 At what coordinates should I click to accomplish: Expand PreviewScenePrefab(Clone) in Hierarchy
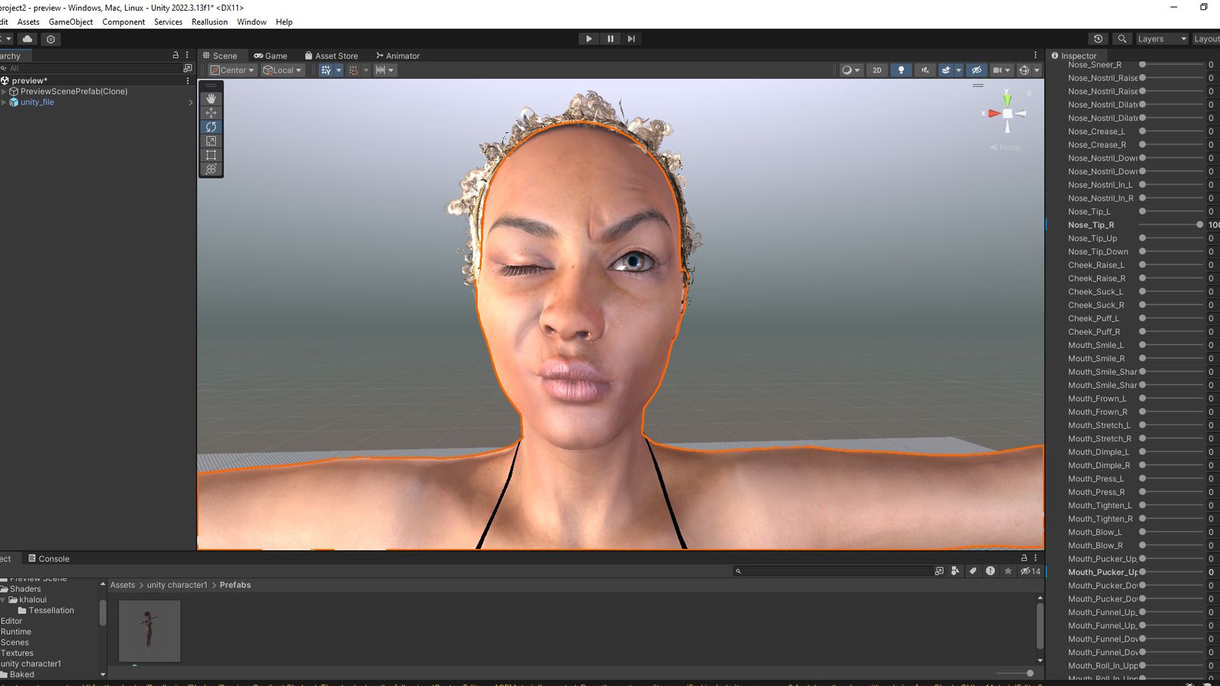click(x=4, y=91)
